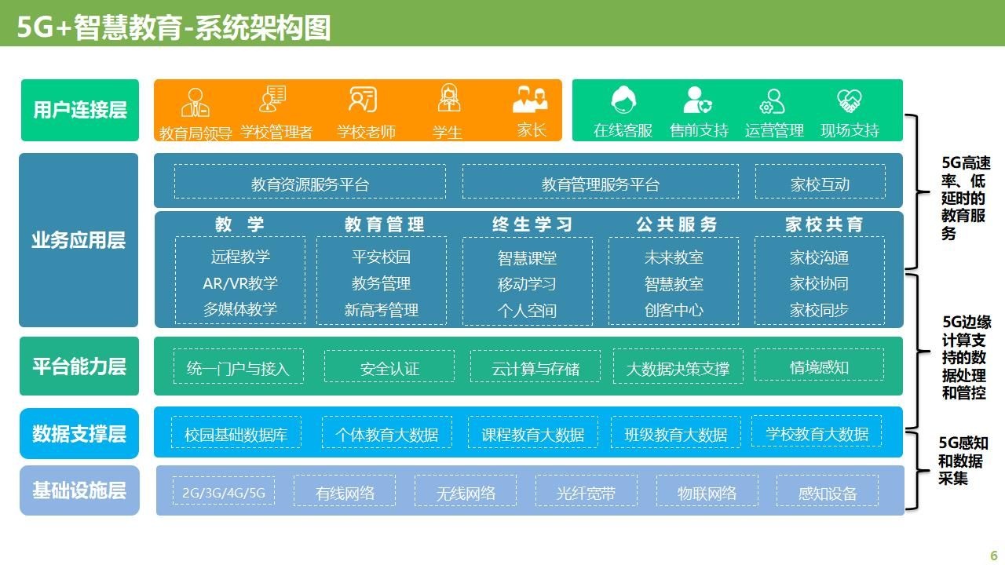Select the 光纤宽带 box

coord(587,491)
